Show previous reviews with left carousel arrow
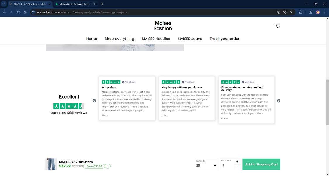This screenshot has width=329, height=176. 94,101
